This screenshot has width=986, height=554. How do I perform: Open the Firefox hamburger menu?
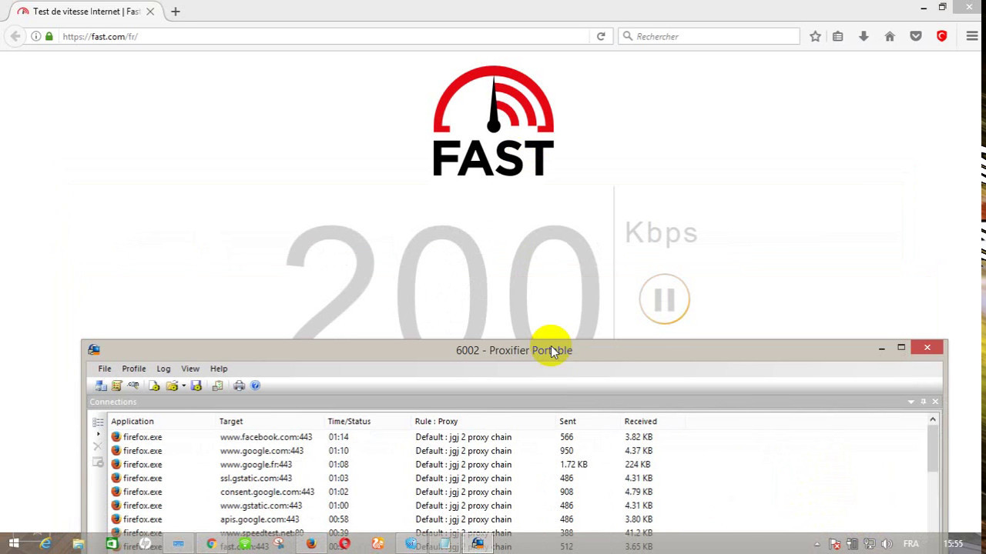point(971,36)
